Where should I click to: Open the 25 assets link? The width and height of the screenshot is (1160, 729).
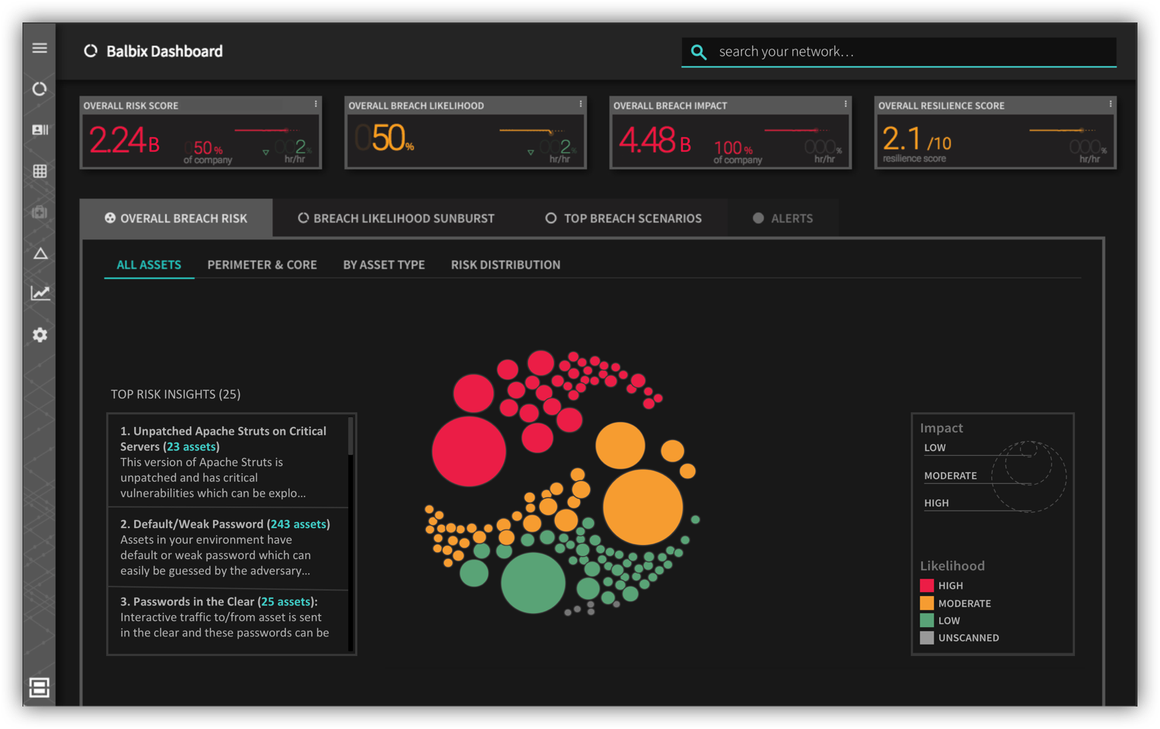point(285,602)
